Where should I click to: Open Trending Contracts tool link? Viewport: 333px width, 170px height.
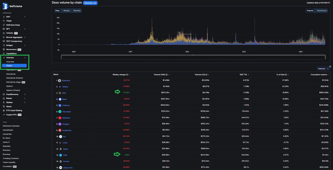coord(11,158)
